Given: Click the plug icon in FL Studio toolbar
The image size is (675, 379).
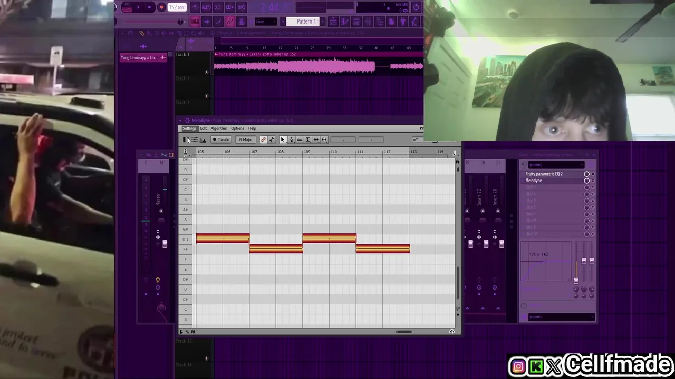Looking at the screenshot, I should (403, 22).
